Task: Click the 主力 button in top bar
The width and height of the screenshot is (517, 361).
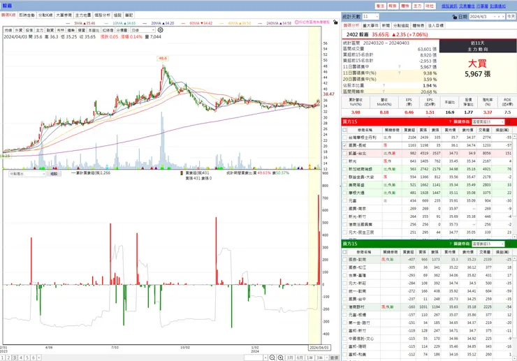Action: [x=417, y=6]
